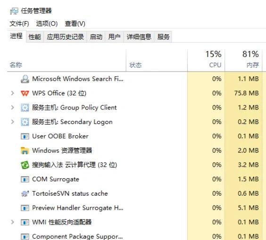Switch to the 性能 tab
The height and width of the screenshot is (240, 266).
(x=35, y=37)
